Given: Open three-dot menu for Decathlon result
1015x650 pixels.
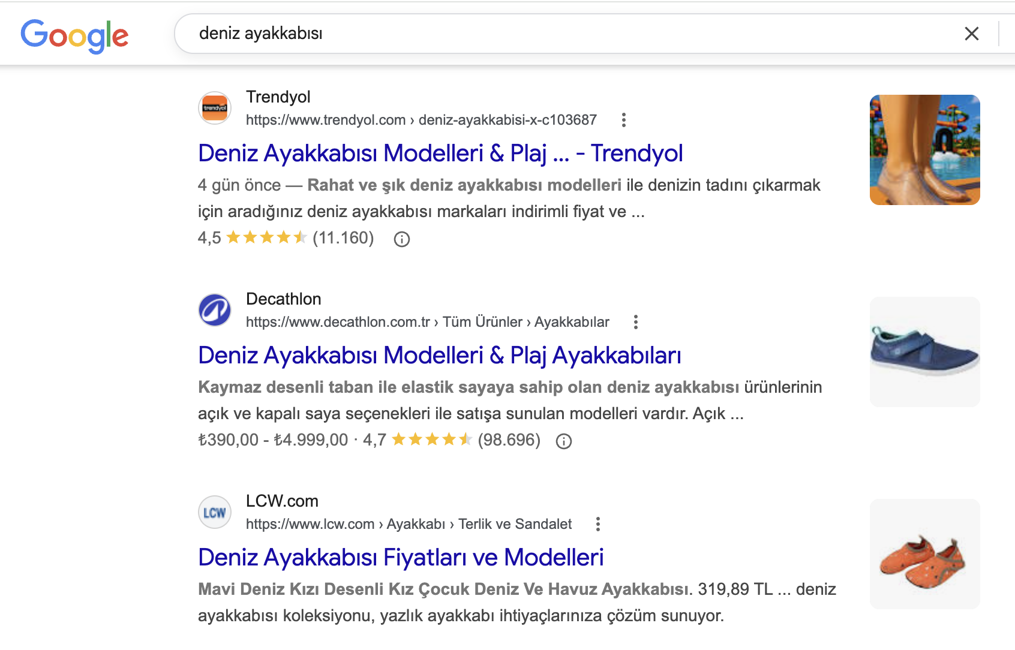Looking at the screenshot, I should (636, 322).
